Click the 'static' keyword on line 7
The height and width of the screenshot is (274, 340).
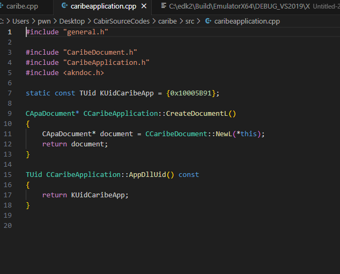[x=38, y=93]
